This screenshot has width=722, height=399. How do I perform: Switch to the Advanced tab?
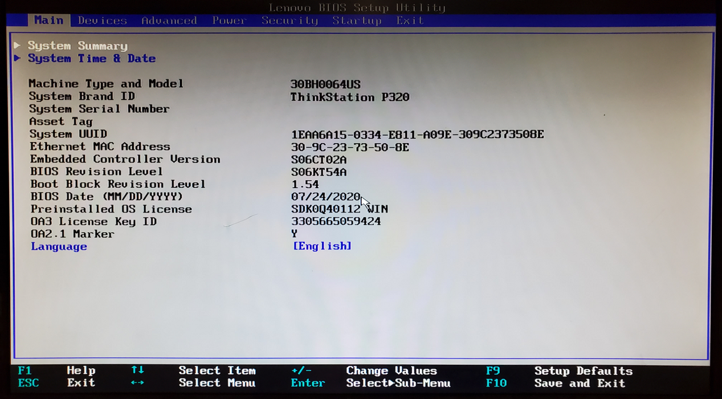169,21
